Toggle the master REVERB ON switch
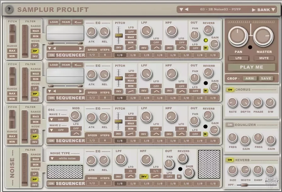The height and width of the screenshot is (192, 282). tap(230, 160)
